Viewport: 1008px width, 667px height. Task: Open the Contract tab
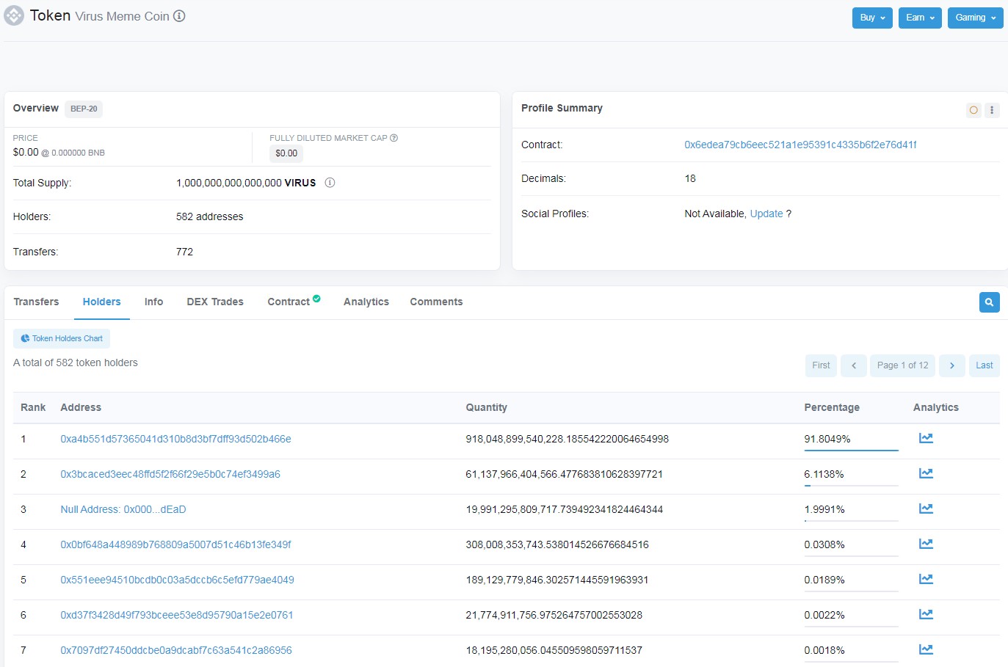point(289,302)
